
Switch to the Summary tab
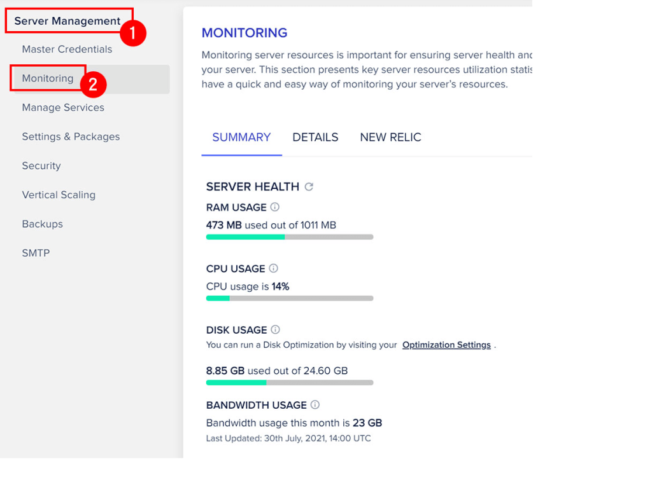(241, 137)
